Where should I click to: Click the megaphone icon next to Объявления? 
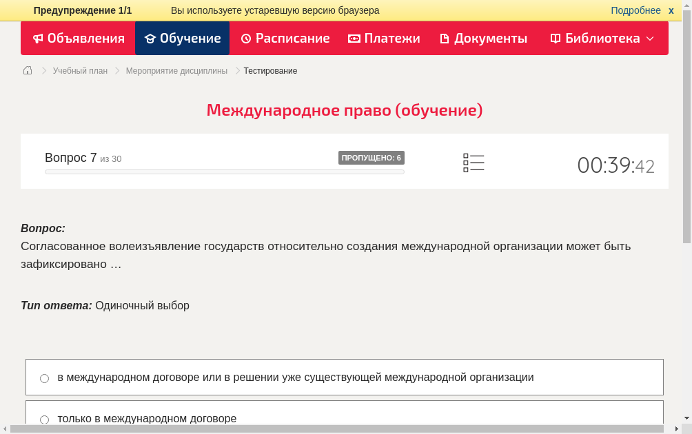coord(38,38)
